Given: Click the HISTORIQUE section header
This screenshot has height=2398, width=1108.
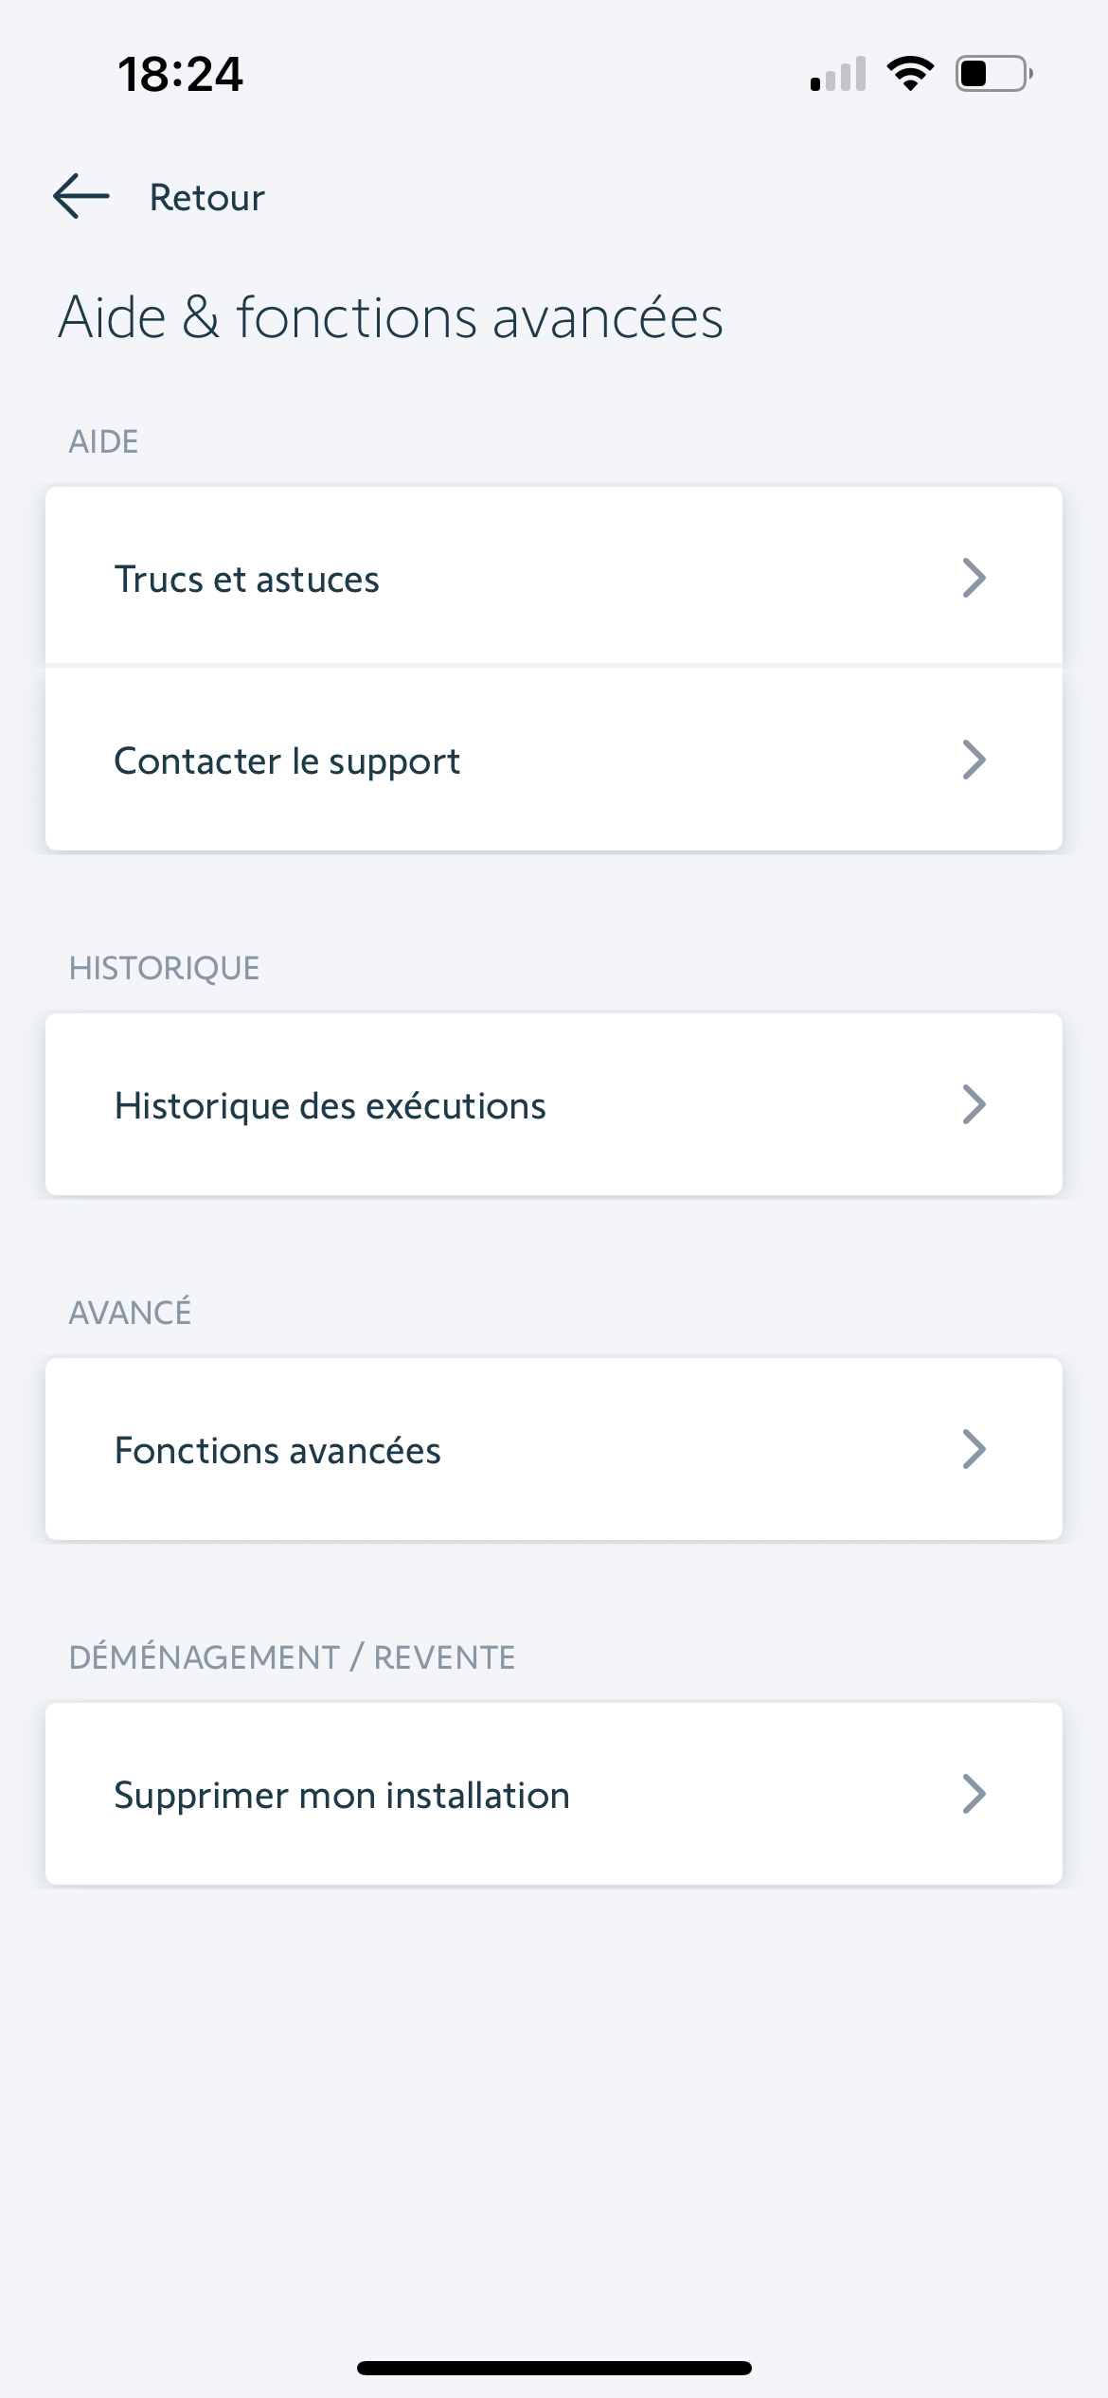Looking at the screenshot, I should click(164, 968).
